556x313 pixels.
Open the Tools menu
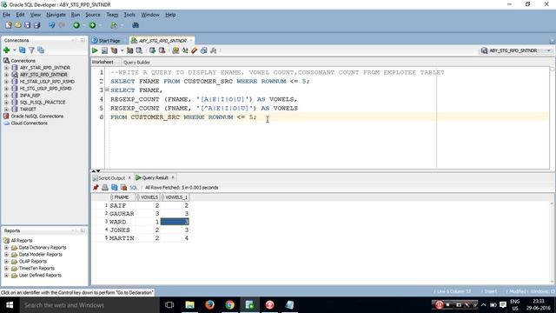[x=129, y=15]
